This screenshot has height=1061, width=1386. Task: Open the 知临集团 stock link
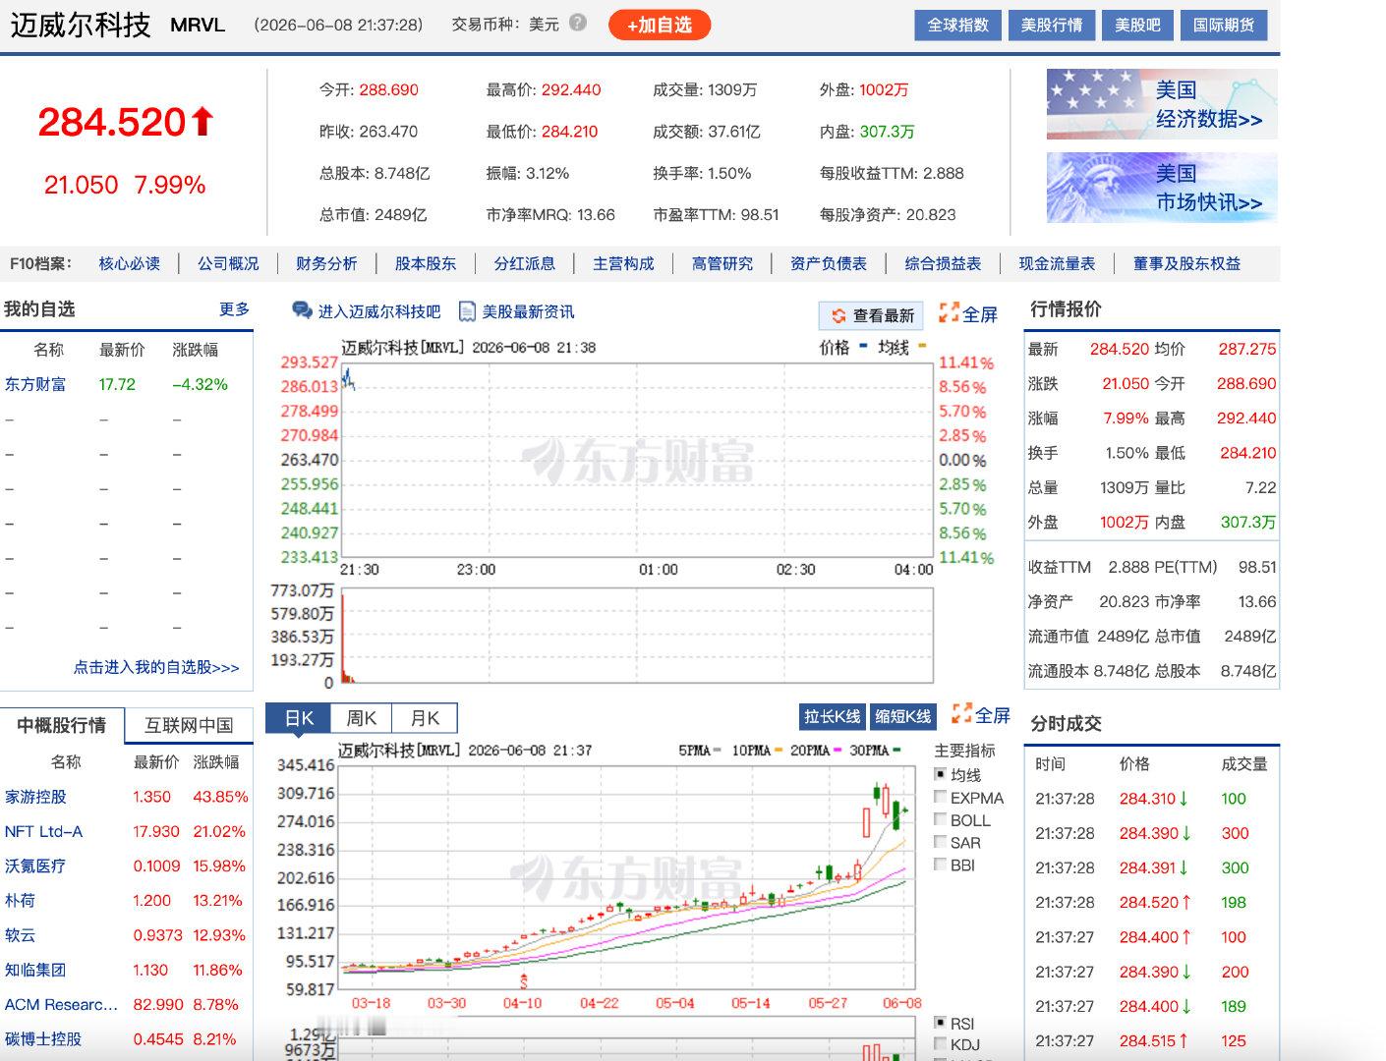(35, 970)
